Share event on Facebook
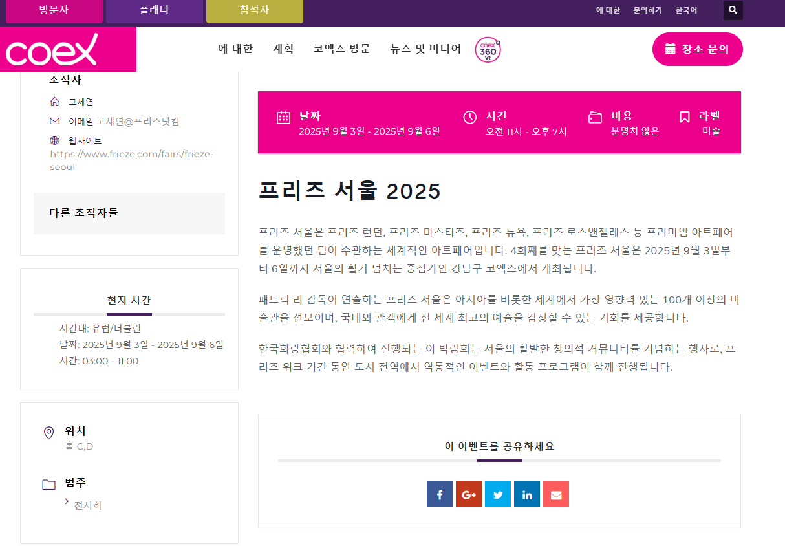Viewport: 785px width, 546px height. pyautogui.click(x=440, y=494)
